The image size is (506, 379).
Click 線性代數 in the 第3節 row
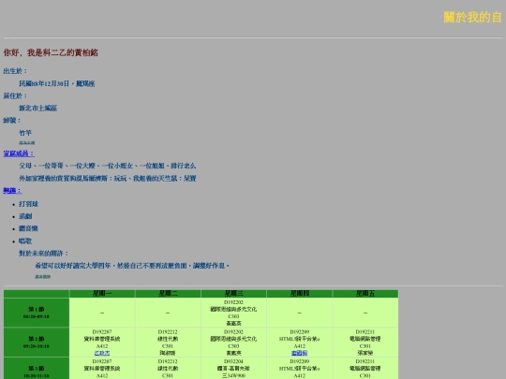pos(168,369)
